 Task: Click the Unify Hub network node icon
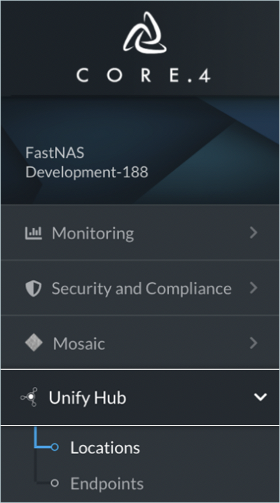click(30, 397)
